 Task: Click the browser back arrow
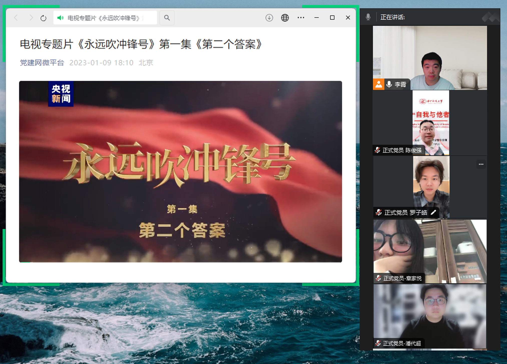[x=16, y=18]
